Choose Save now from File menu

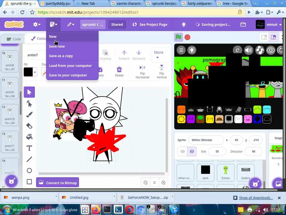(x=72, y=46)
